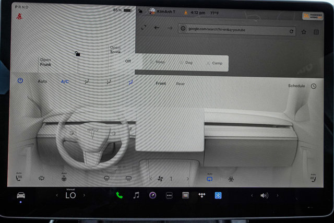This screenshot has width=334, height=223.
Task: Click the google.com address bar
Action: pyautogui.click(x=237, y=30)
